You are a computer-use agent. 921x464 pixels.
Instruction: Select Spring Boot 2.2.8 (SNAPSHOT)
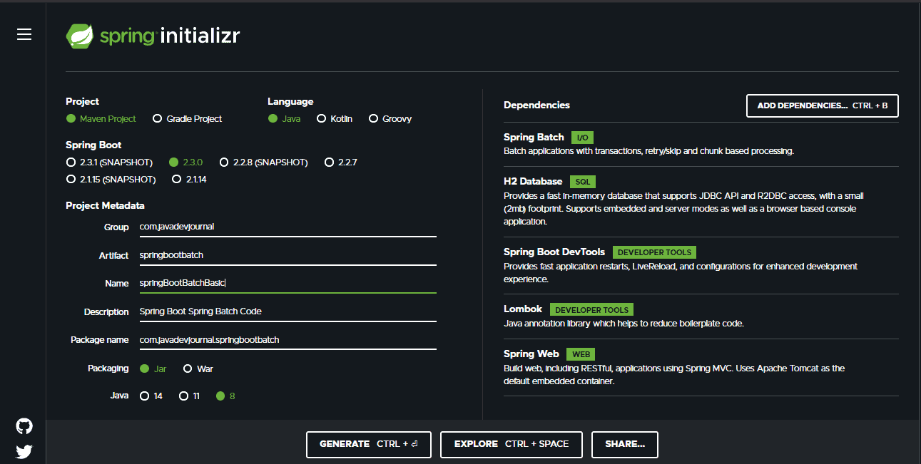264,163
